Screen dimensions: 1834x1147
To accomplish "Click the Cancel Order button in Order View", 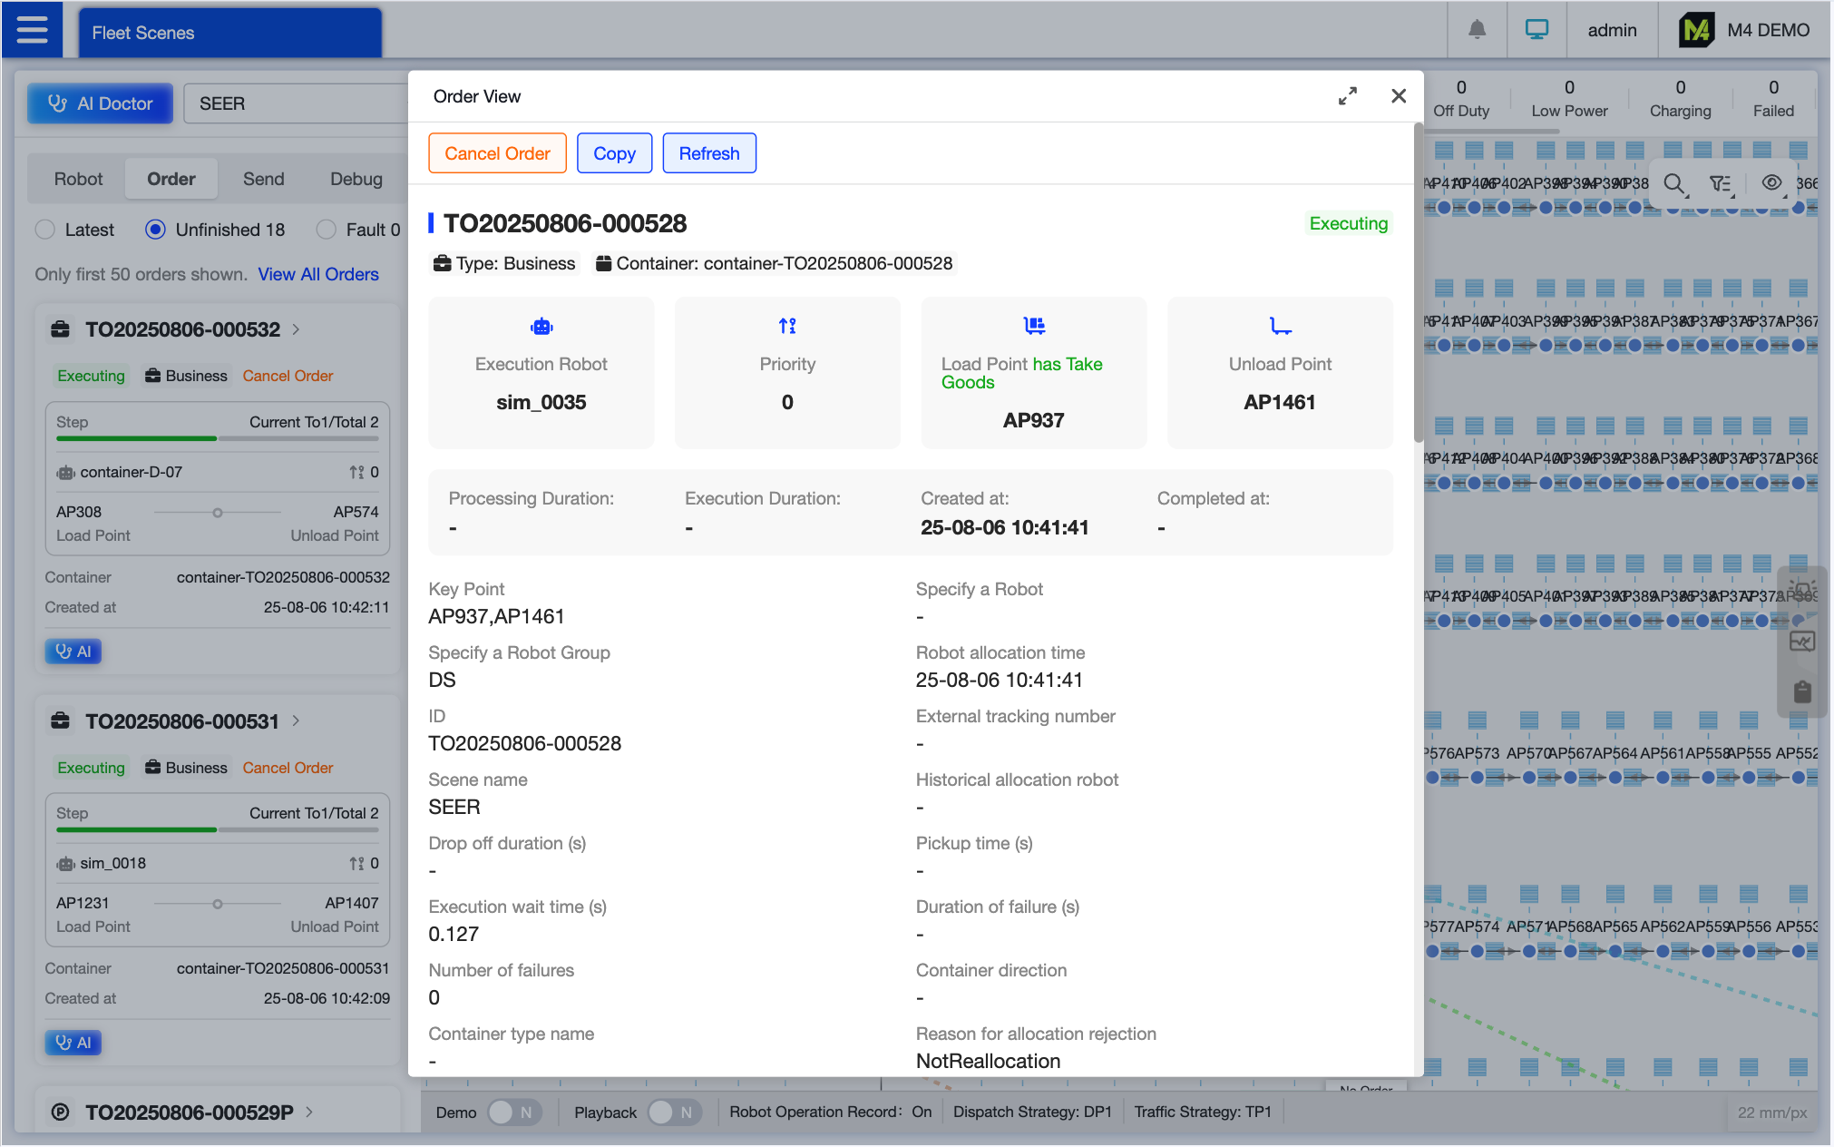I will (x=497, y=153).
